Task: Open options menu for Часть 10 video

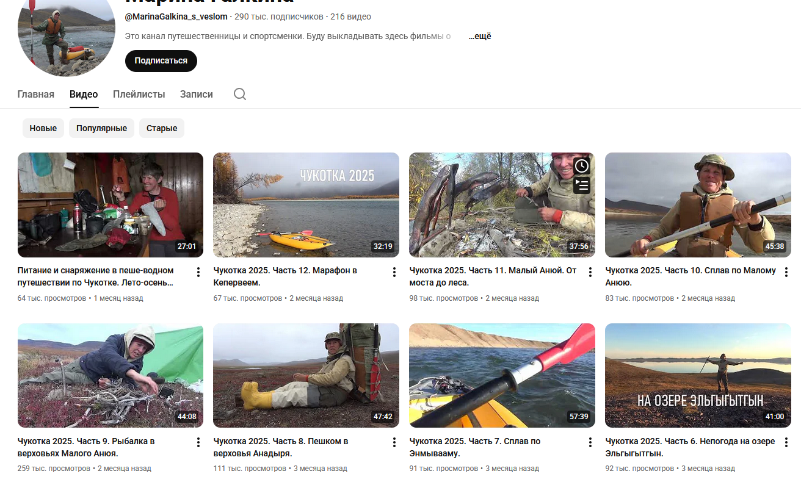Action: coord(786,272)
